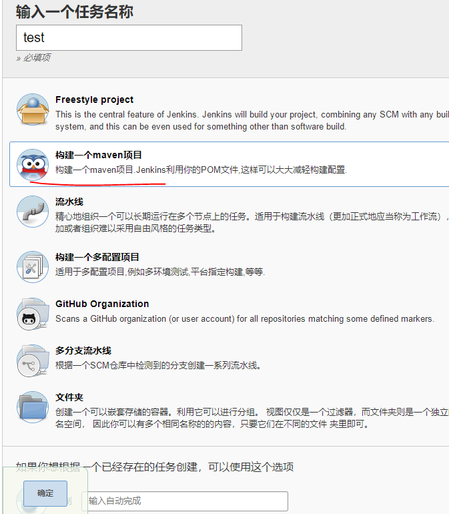Select the 构建一个多配置项目 title
The height and width of the screenshot is (514, 449).
coord(97,257)
